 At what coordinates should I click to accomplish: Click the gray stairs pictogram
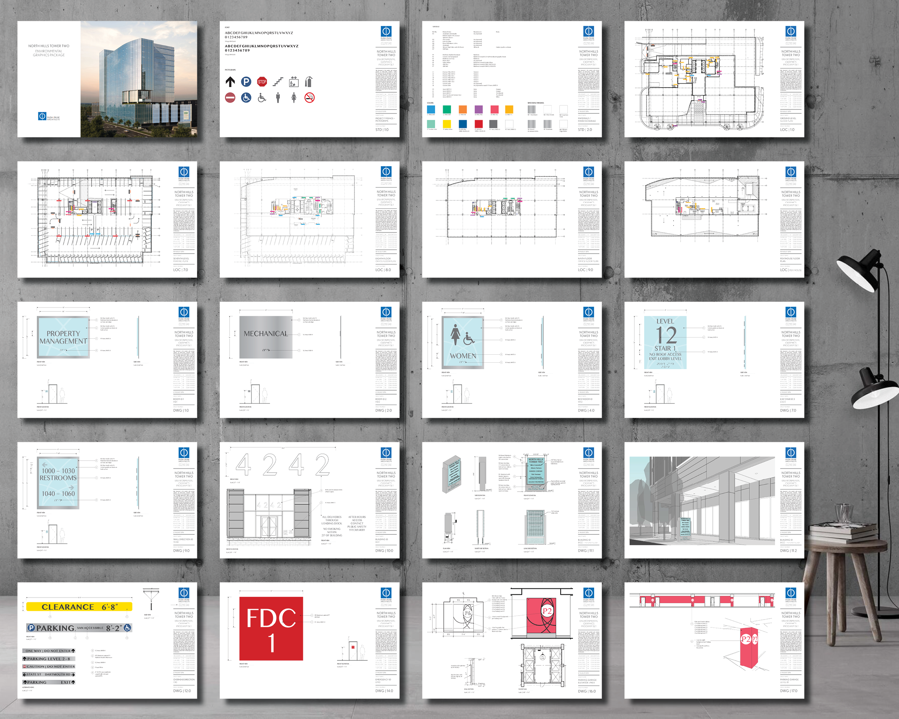click(x=278, y=82)
